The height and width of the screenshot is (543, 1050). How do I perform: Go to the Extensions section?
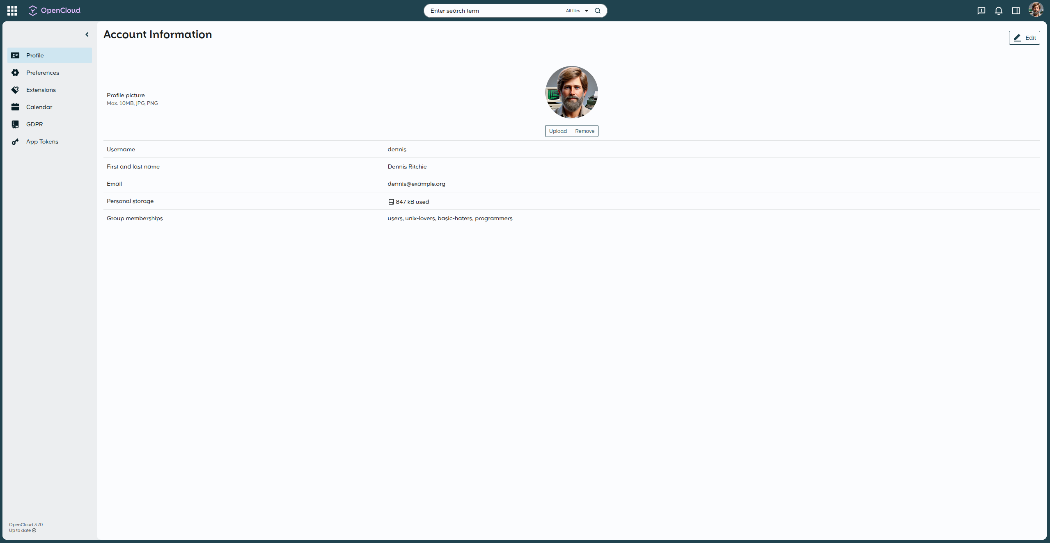(x=41, y=90)
